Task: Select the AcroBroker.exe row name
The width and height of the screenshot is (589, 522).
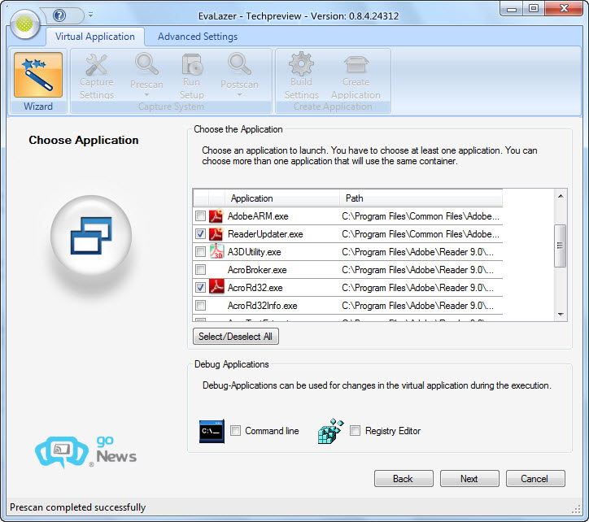Action: click(257, 270)
